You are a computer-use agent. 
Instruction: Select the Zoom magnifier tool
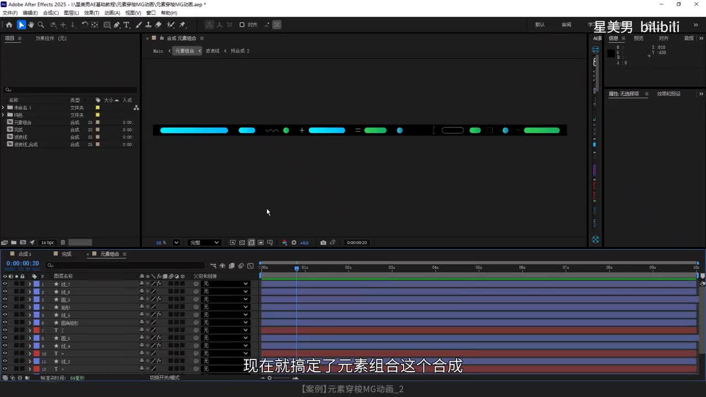pyautogui.click(x=41, y=25)
